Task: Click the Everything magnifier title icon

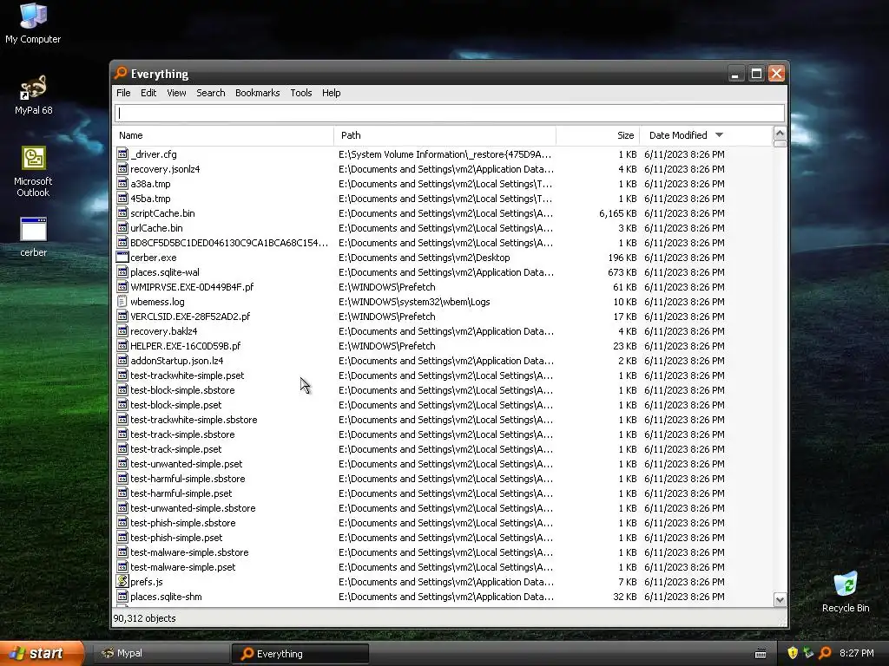Action: click(120, 73)
